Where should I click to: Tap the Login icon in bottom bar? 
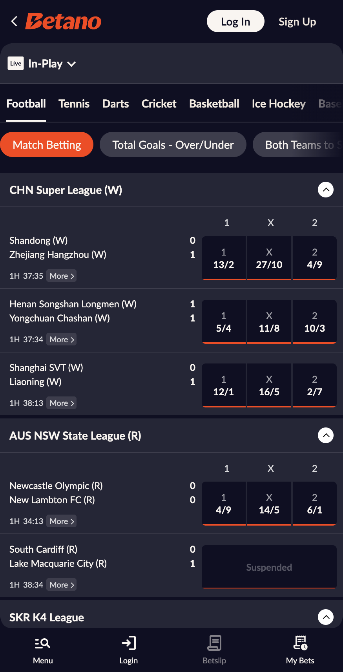[128, 644]
